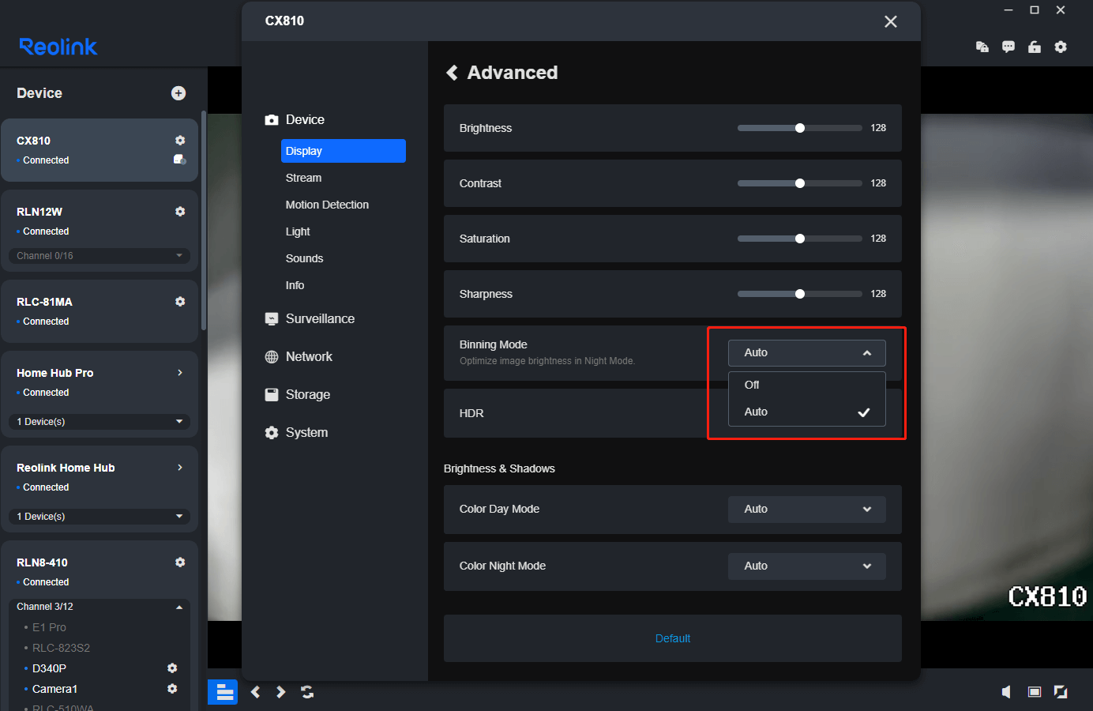
Task: Open the Surveillance section
Action: tap(310, 318)
